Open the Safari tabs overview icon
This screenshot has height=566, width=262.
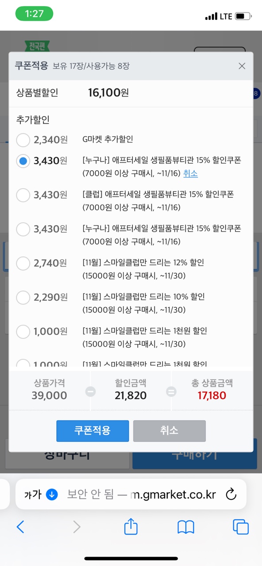(241, 527)
